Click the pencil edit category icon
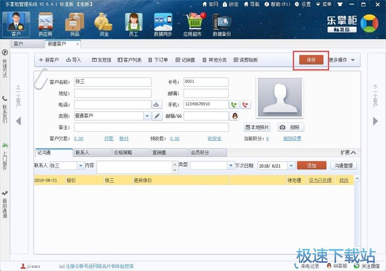 pyautogui.click(x=157, y=116)
